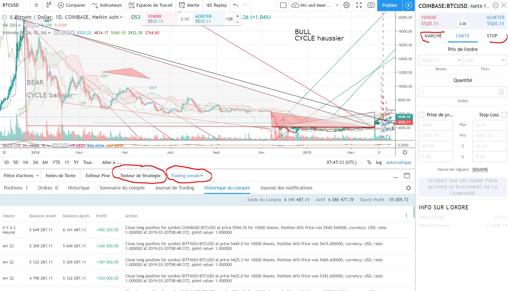Open the Ask price type dropdown
Viewport: 508px width, 291px height.
[485, 60]
